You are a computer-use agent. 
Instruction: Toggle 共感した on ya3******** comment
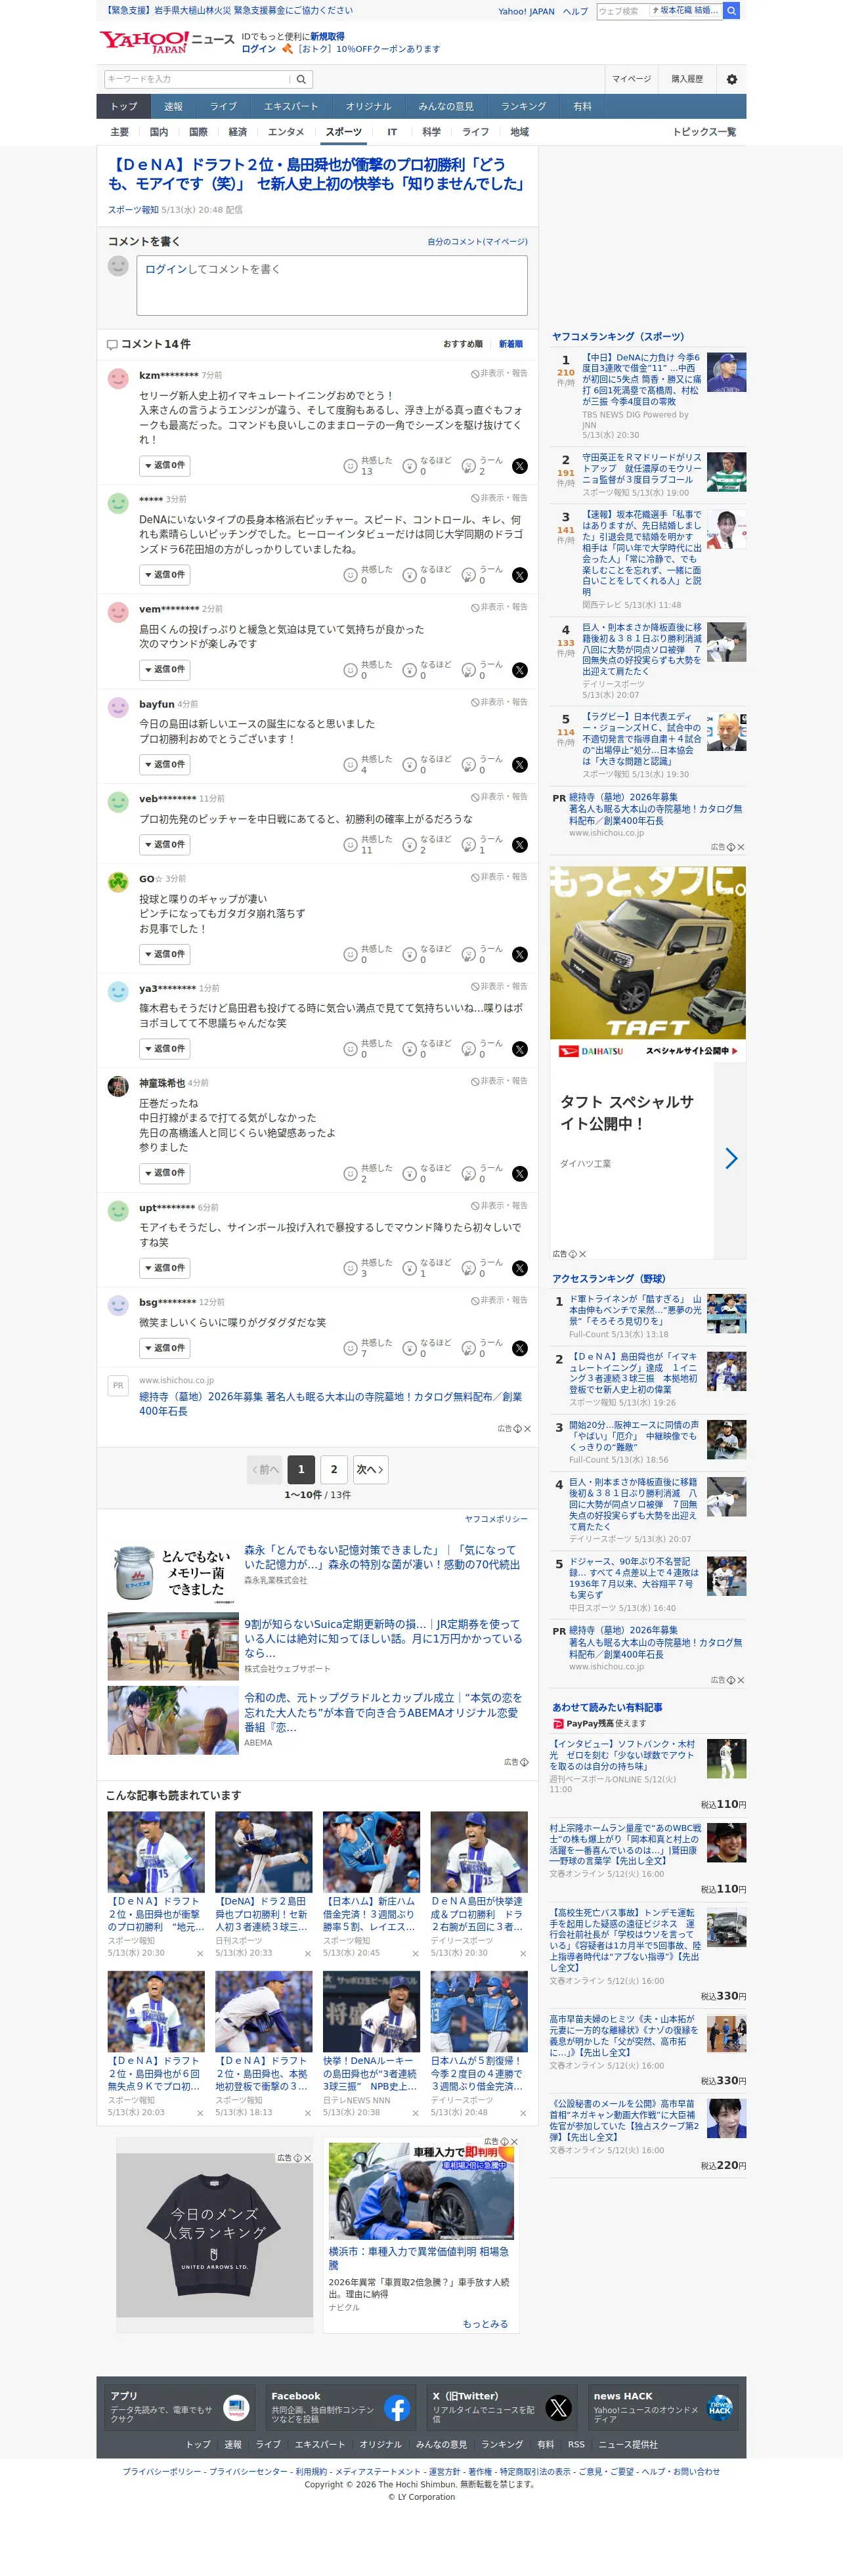click(350, 1049)
